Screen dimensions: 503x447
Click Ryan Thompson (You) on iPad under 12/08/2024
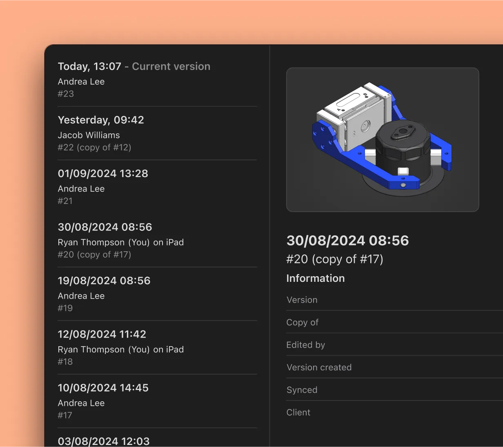[x=121, y=350]
